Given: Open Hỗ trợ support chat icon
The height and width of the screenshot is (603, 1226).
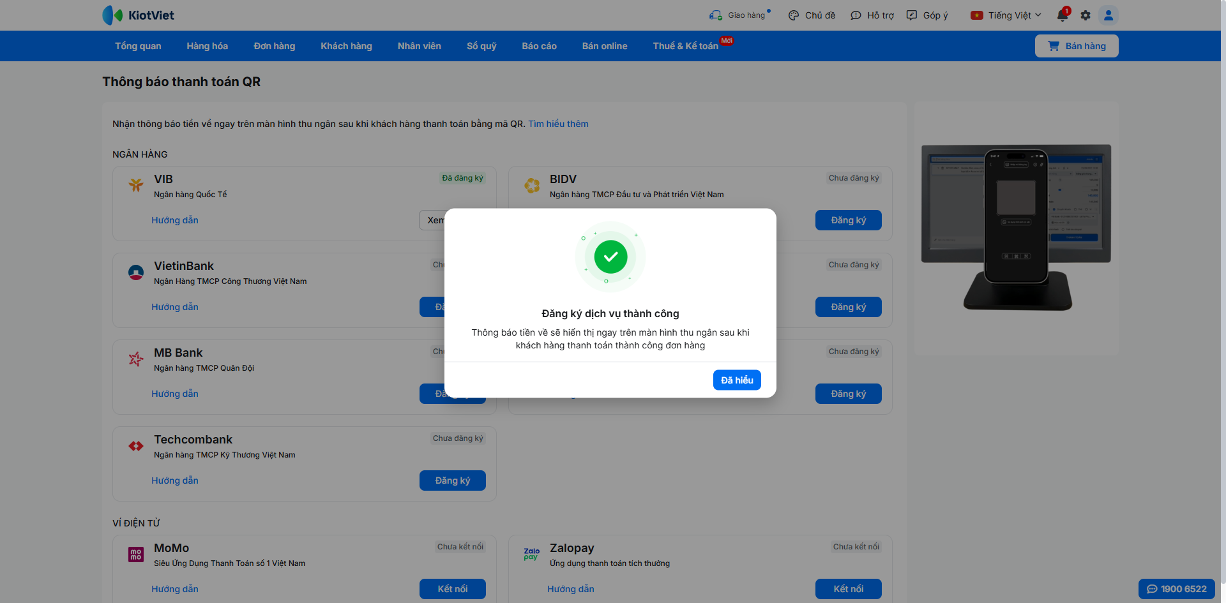Looking at the screenshot, I should [856, 15].
